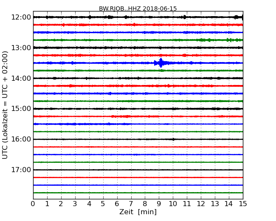Click the x-axis tick label 5
The width and height of the screenshot is (276, 221).
point(103,204)
